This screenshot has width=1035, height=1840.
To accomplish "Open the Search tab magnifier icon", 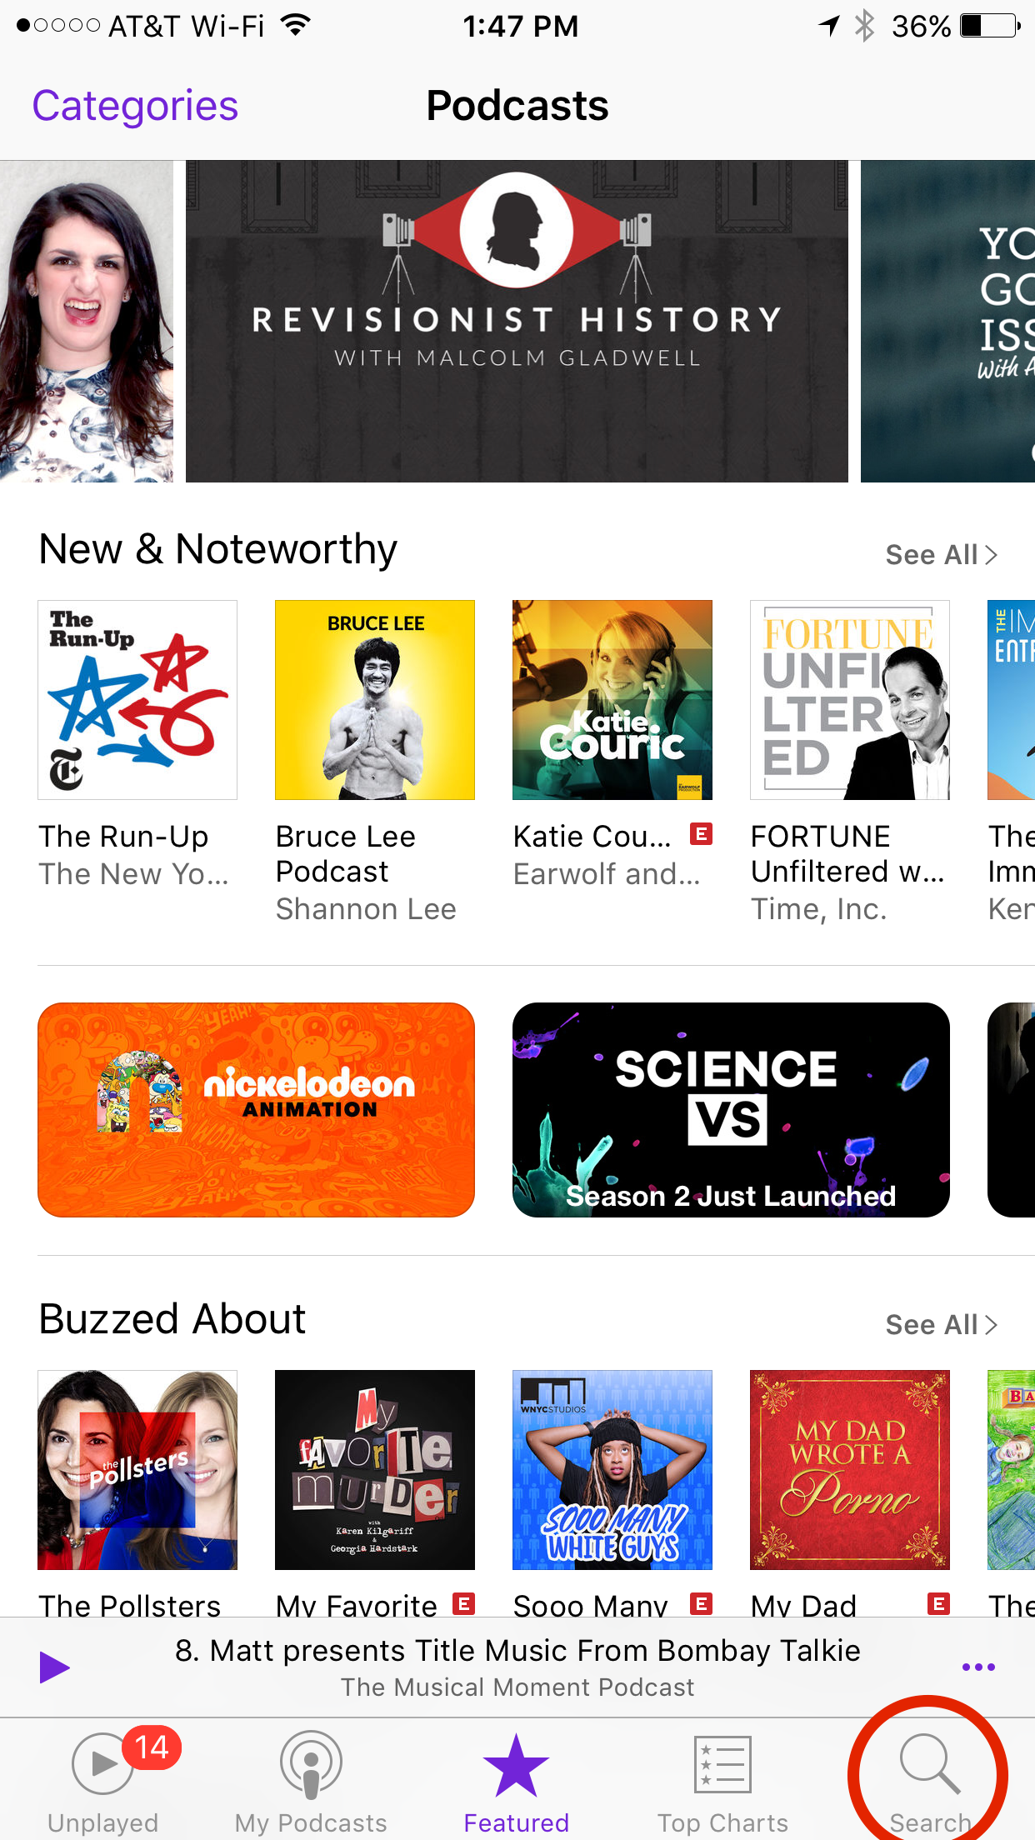I will [x=929, y=1763].
